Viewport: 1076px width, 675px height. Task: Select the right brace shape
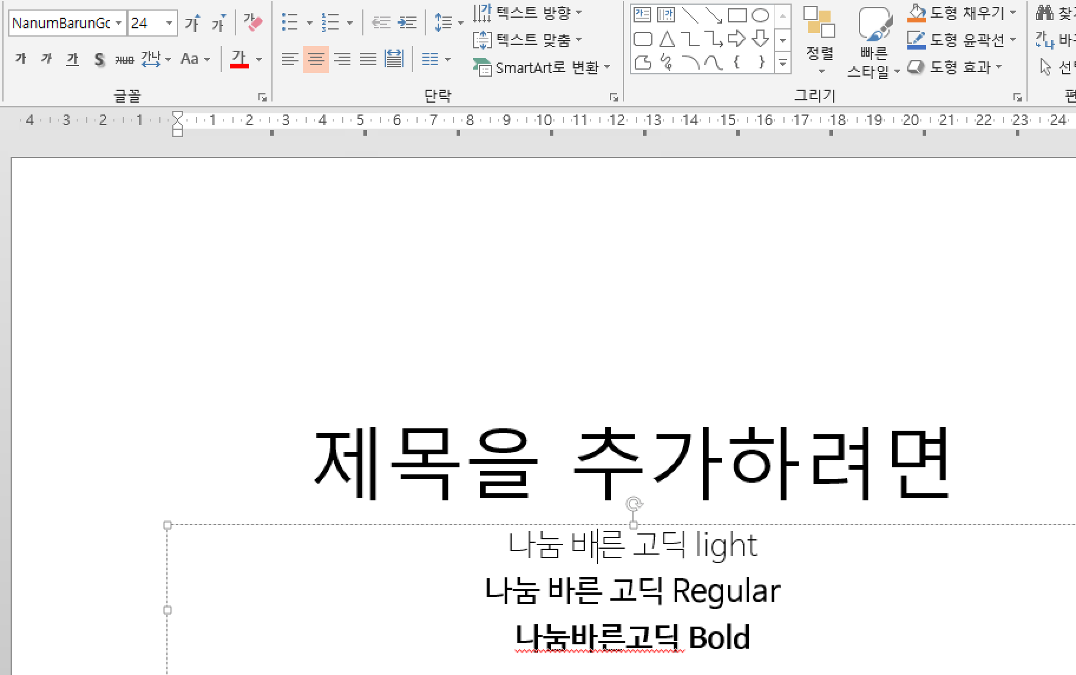coord(762,62)
